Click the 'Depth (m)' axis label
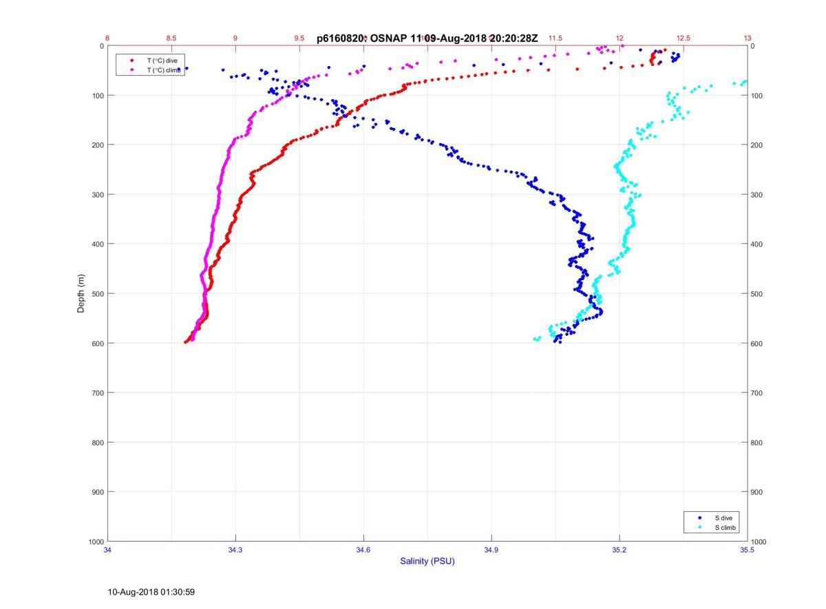Image resolution: width=826 pixels, height=609 pixels. coord(81,293)
